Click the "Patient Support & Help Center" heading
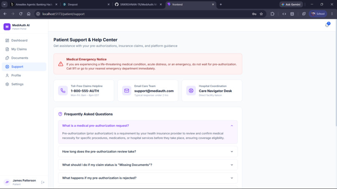This screenshot has height=189, width=337. (x=85, y=40)
